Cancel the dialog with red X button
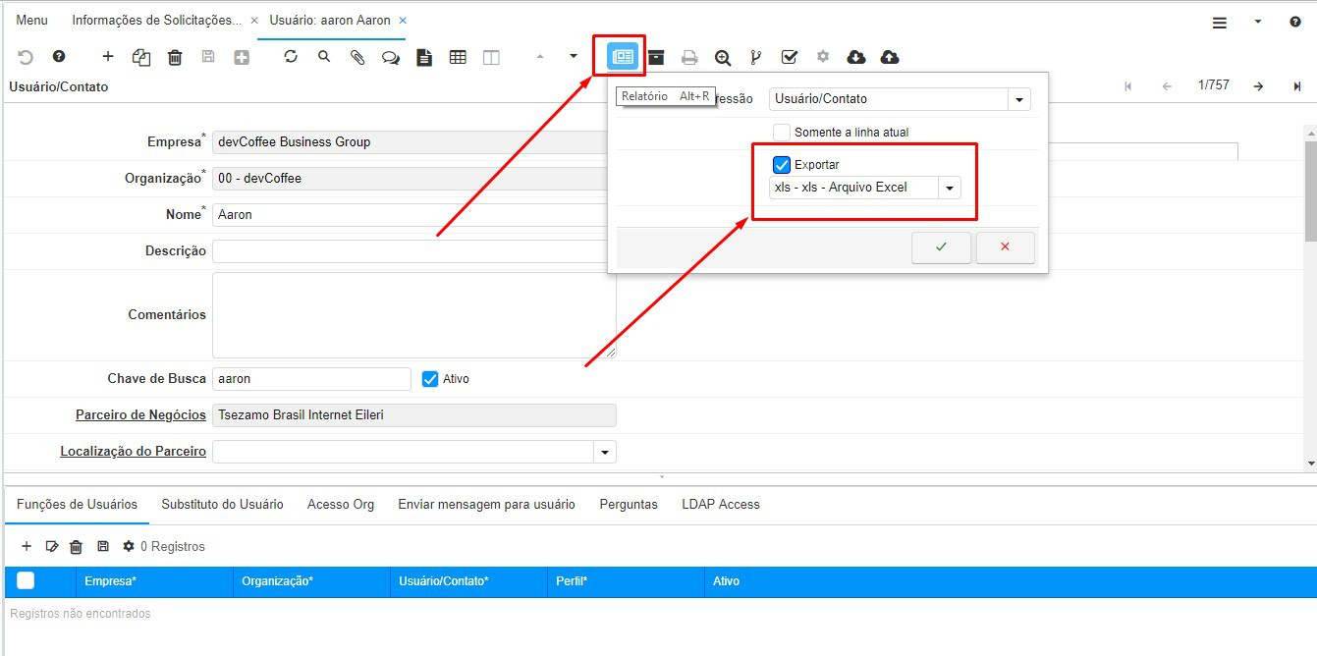1317x656 pixels. click(x=1005, y=247)
